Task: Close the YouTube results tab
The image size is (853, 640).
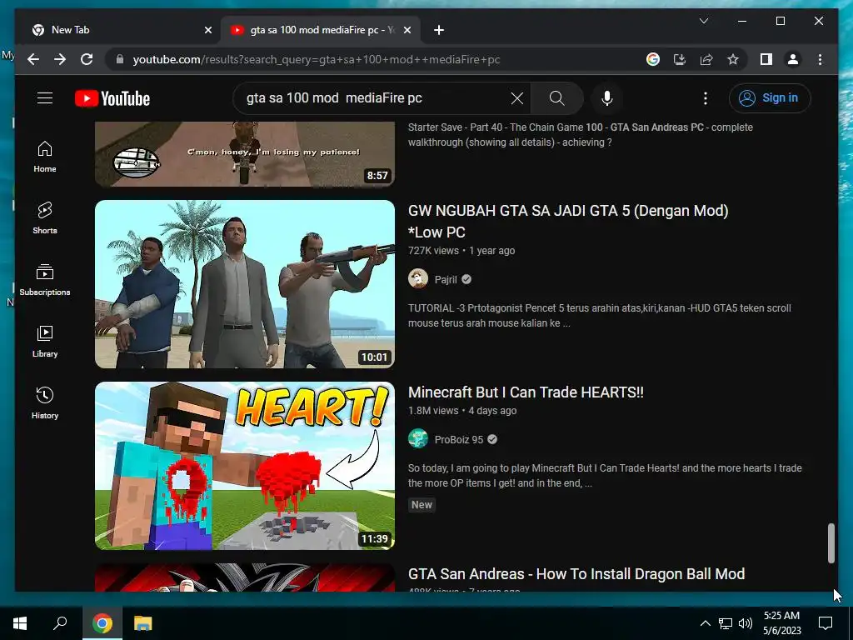Action: (x=407, y=30)
